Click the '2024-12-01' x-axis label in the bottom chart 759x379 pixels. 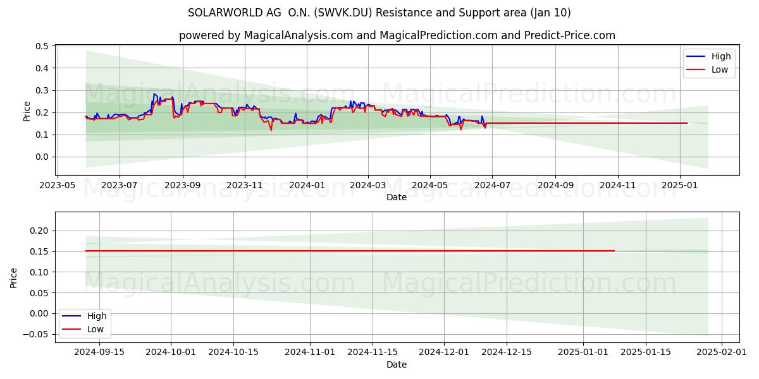(x=444, y=353)
